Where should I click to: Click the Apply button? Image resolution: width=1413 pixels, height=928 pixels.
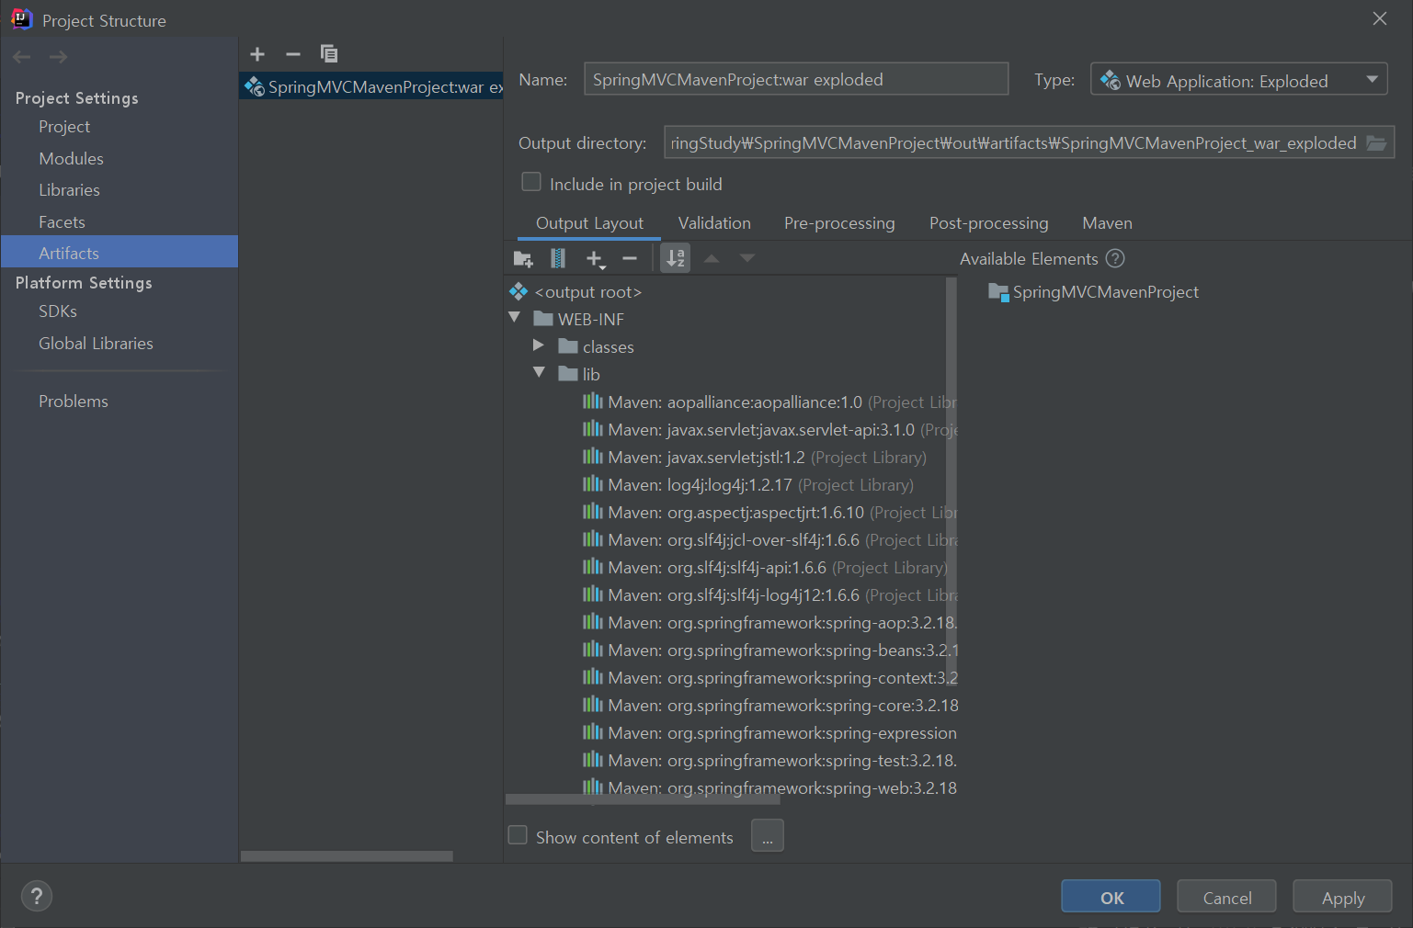pyautogui.click(x=1342, y=897)
